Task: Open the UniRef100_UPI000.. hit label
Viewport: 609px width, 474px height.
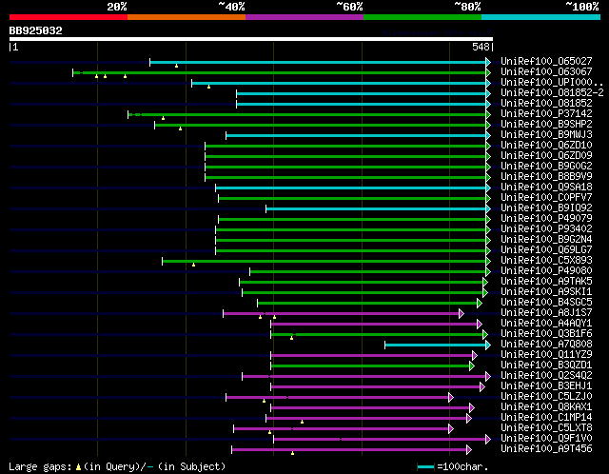Action: tap(552, 82)
